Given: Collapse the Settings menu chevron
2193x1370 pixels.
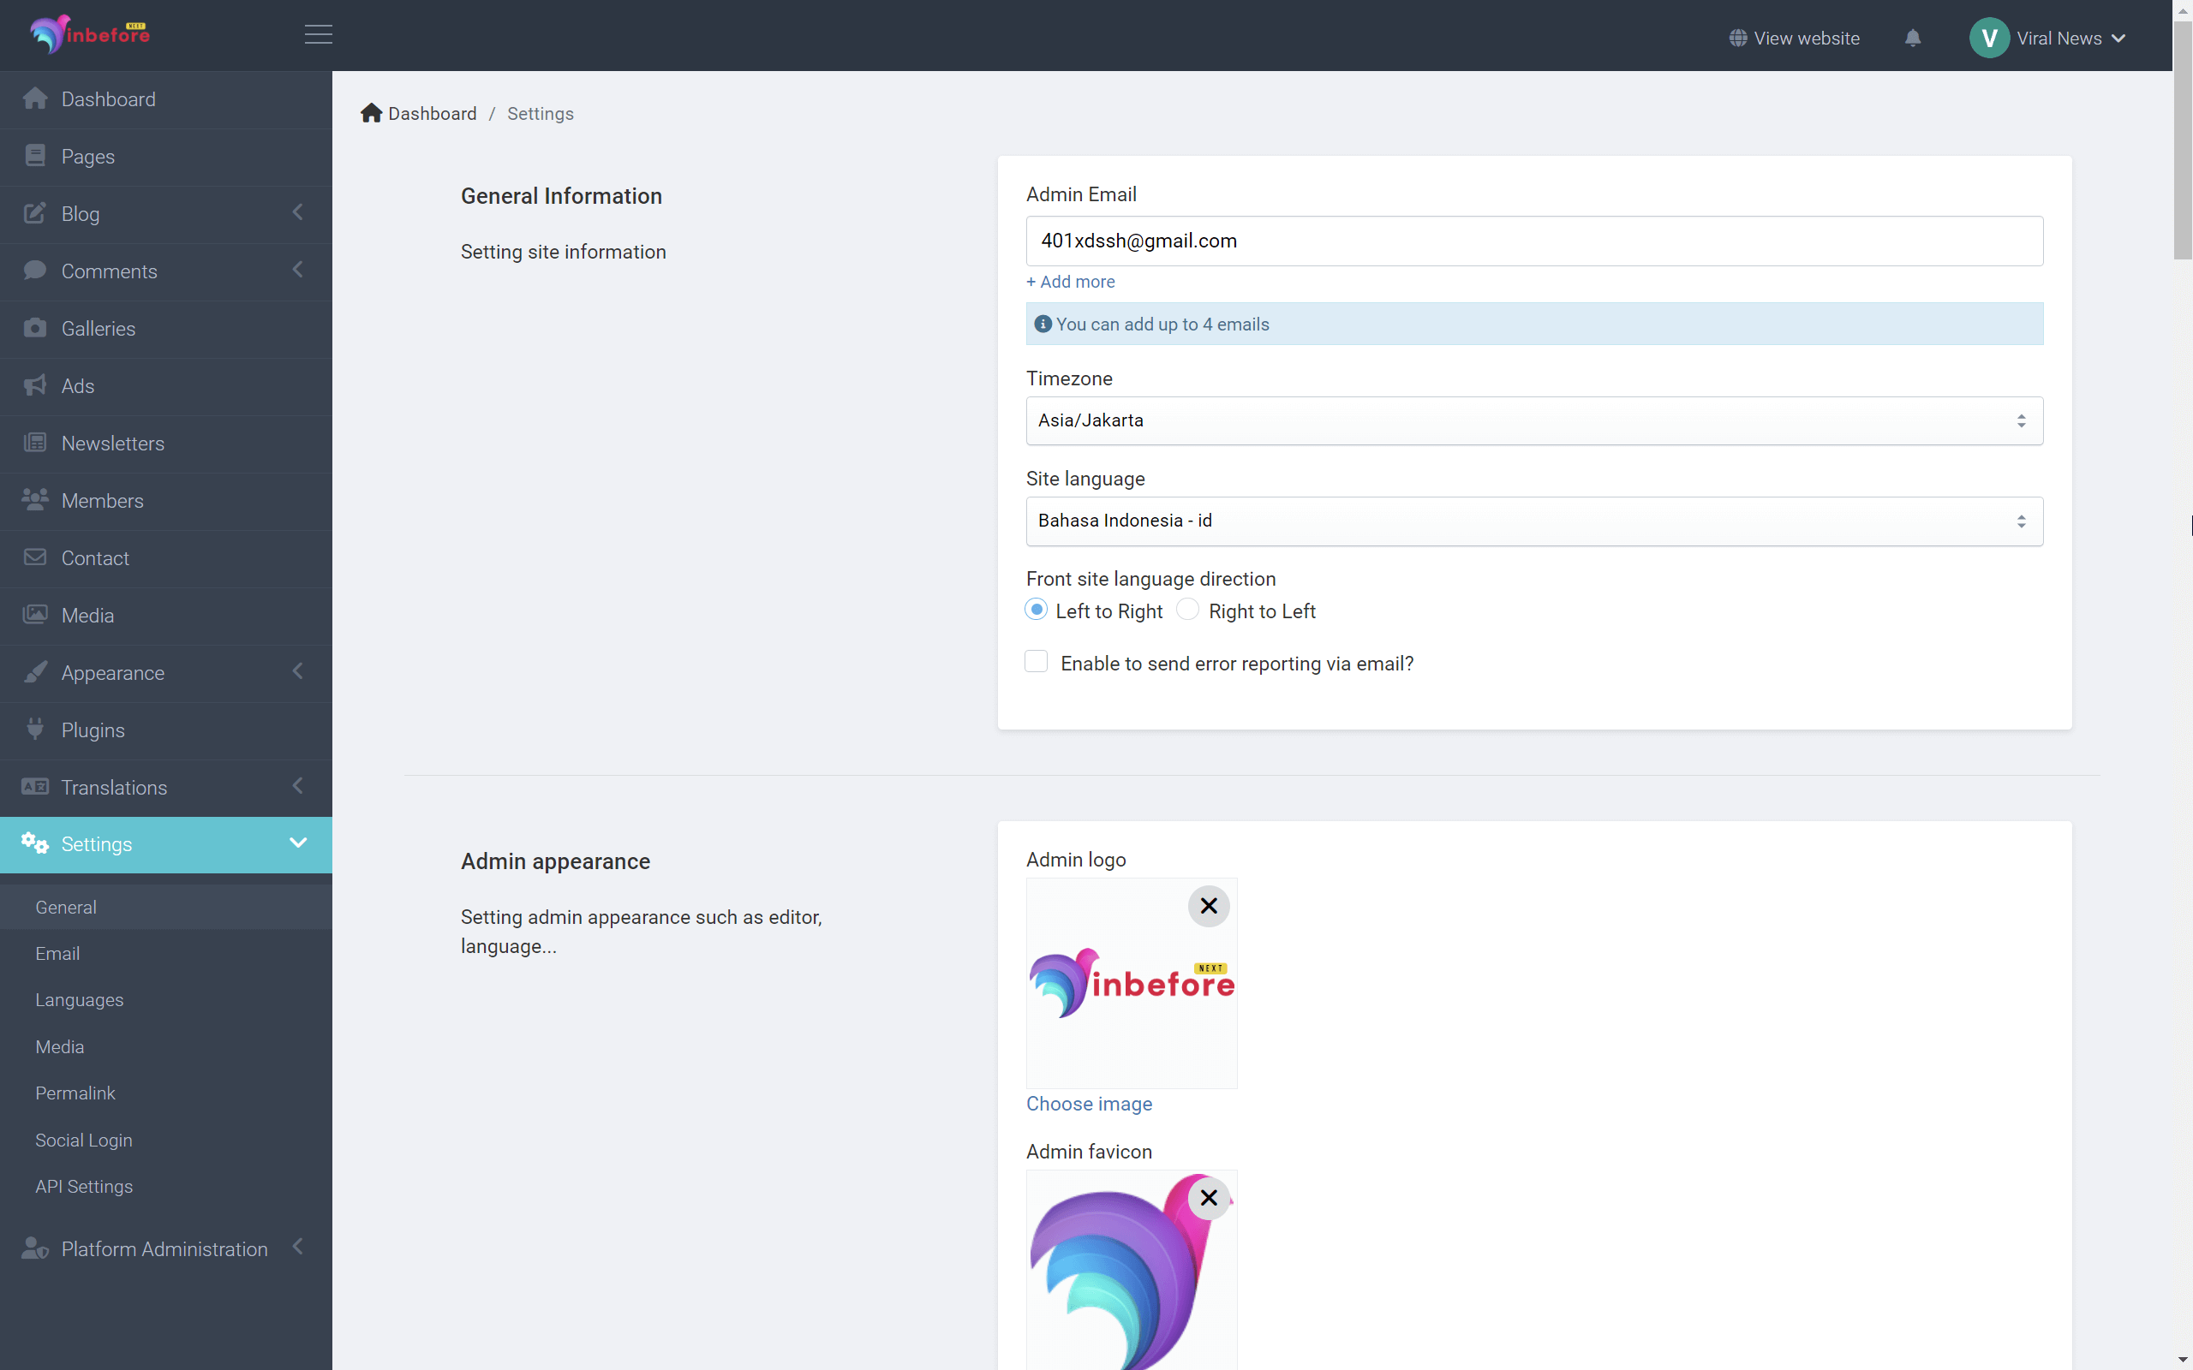Looking at the screenshot, I should click(298, 843).
